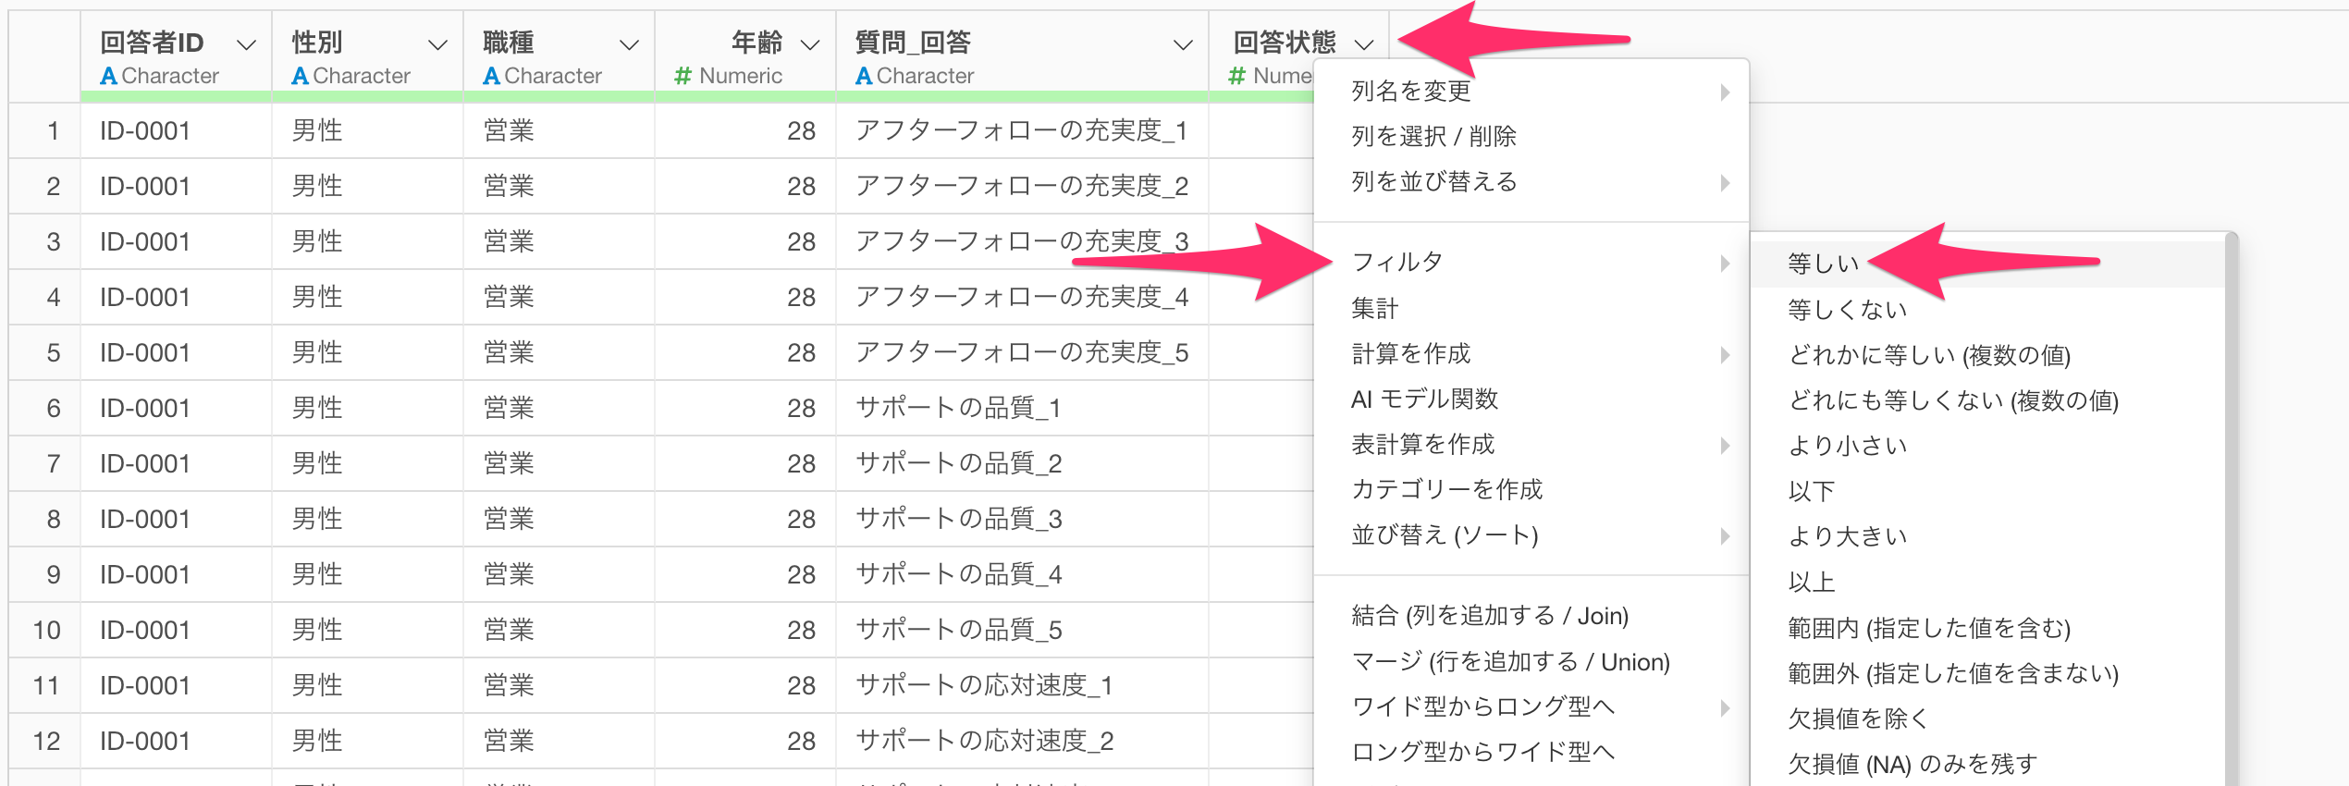Click 集計 in the column menu

[x=1374, y=308]
